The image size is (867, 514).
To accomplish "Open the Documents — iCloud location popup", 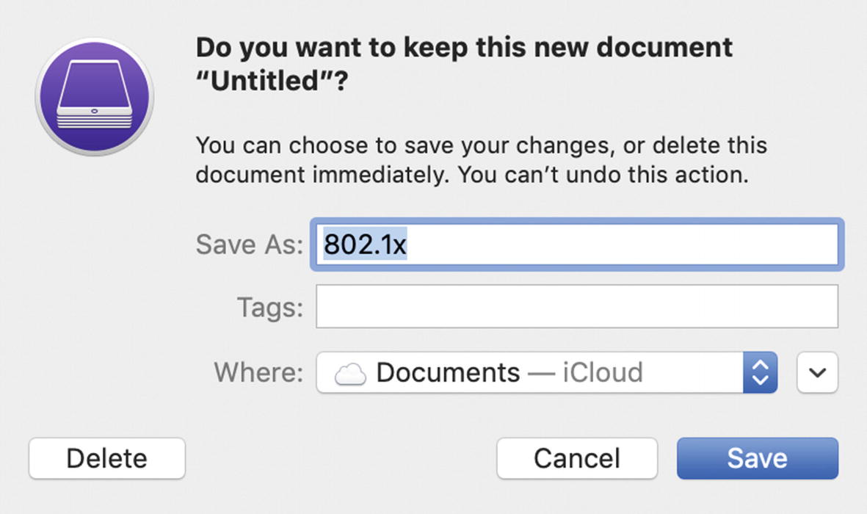I will [x=546, y=372].
